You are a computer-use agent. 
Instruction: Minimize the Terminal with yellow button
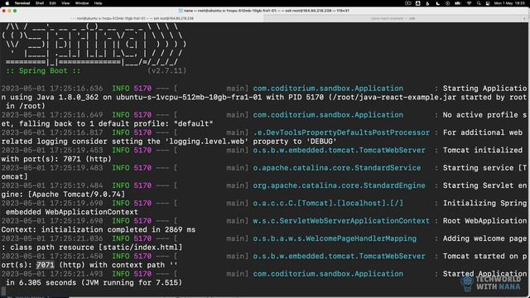tap(9, 11)
